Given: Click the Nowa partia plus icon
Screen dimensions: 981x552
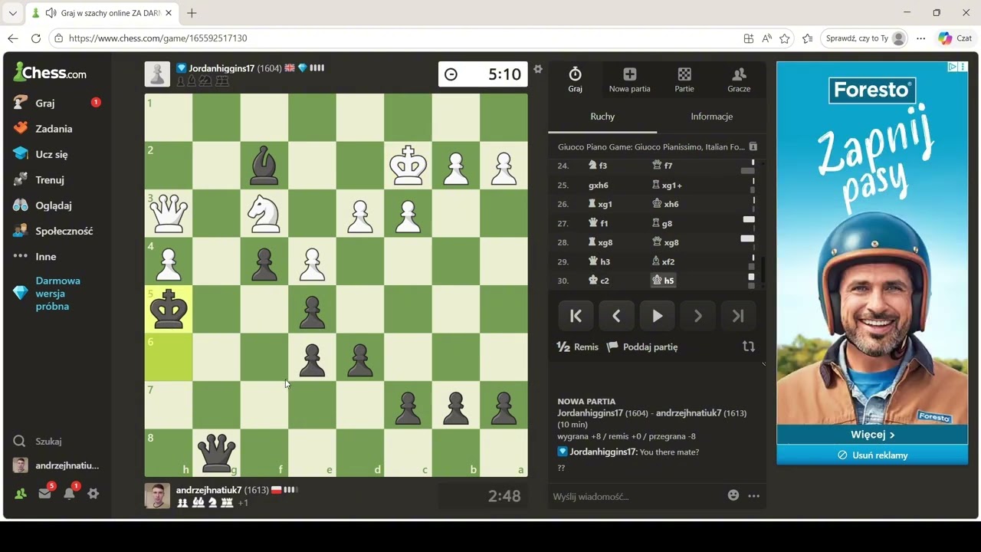Looking at the screenshot, I should [x=629, y=74].
